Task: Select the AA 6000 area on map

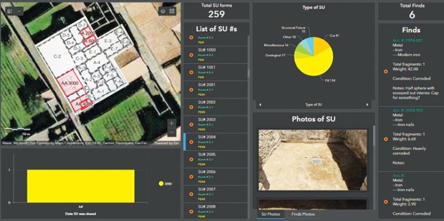Action: click(90, 42)
